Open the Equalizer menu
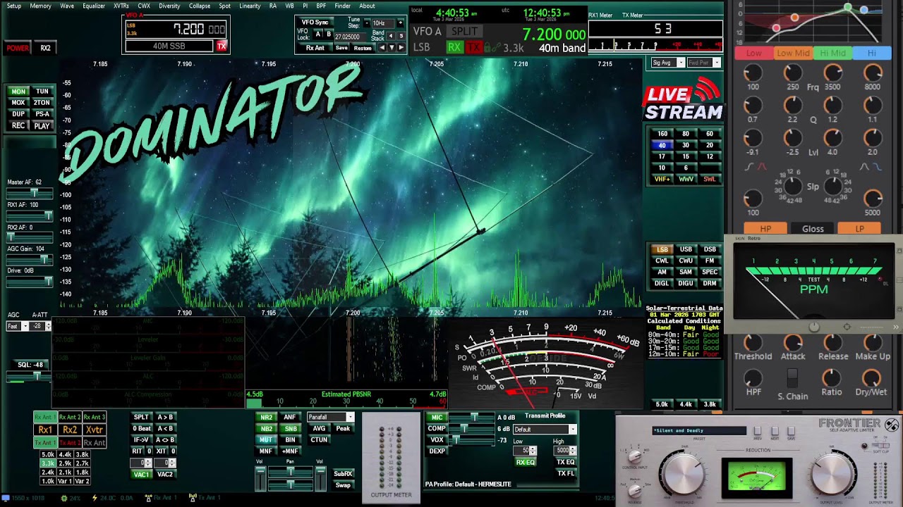The height and width of the screenshot is (507, 903). click(94, 6)
